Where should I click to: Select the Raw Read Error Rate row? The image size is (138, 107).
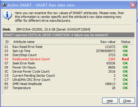click(68, 47)
